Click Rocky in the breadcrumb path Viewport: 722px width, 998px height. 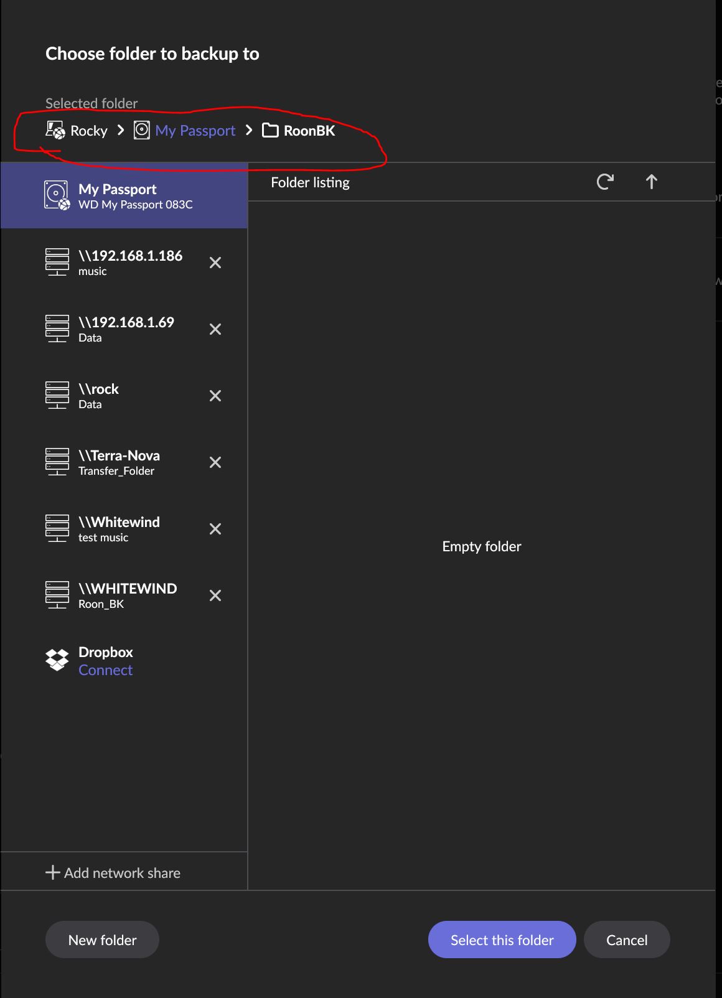click(x=88, y=131)
